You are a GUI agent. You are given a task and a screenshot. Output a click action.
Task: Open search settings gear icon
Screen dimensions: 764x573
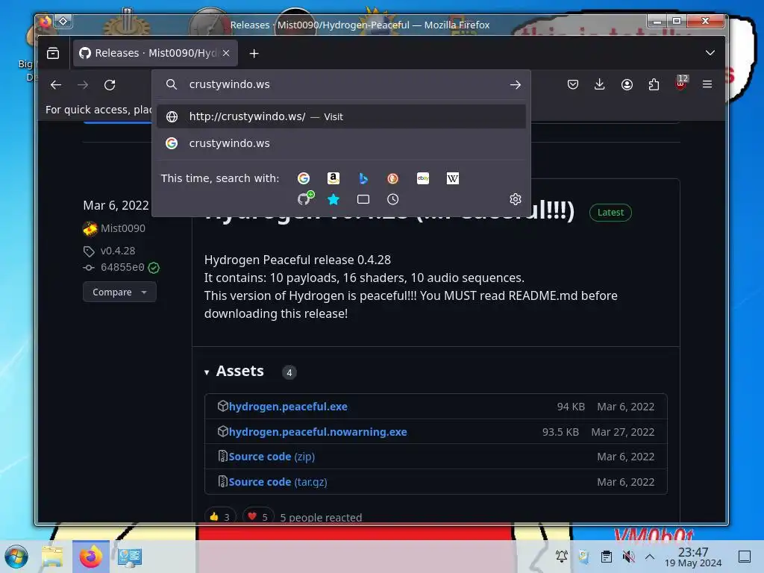coord(516,199)
